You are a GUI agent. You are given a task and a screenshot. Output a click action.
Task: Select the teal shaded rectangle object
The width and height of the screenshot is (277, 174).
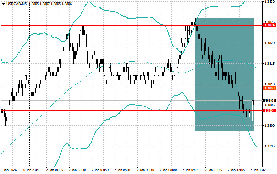pyautogui.click(x=225, y=74)
